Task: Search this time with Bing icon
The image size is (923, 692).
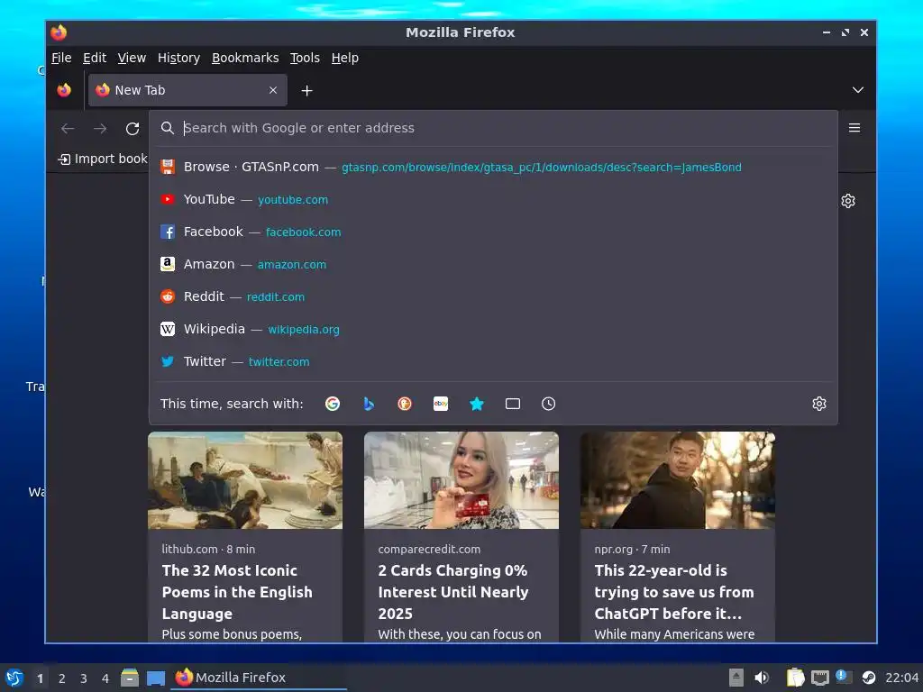Action: pos(369,404)
